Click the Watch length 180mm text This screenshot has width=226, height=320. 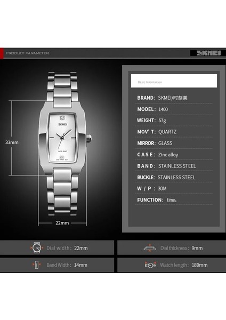[184, 265]
